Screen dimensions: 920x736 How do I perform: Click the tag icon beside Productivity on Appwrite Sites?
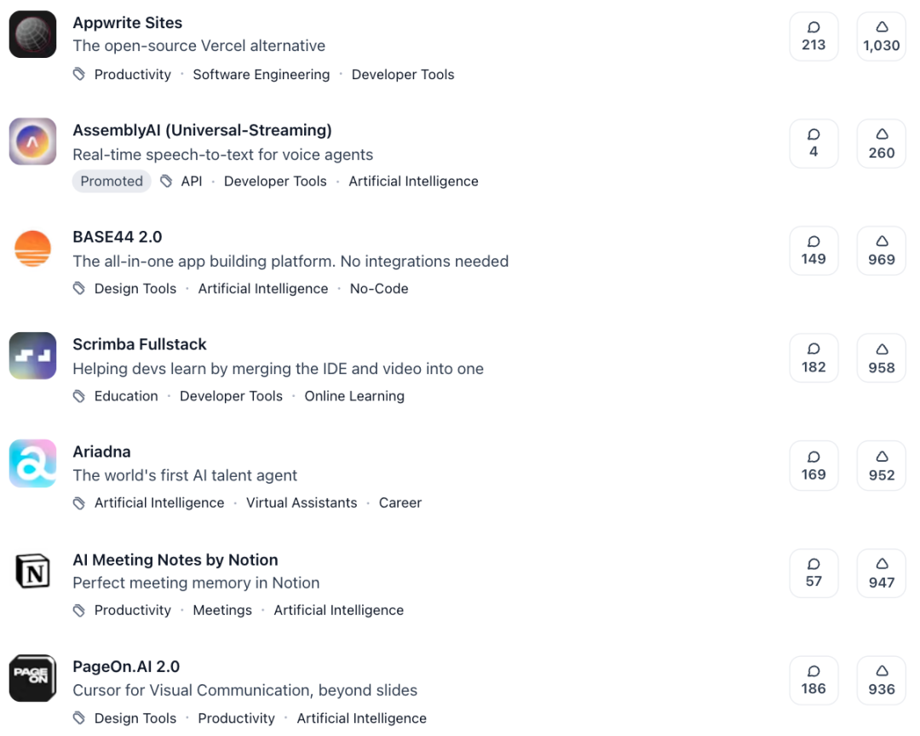click(x=79, y=74)
